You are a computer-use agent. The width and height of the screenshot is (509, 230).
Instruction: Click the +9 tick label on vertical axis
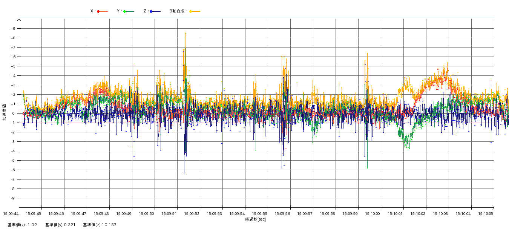click(x=12, y=29)
